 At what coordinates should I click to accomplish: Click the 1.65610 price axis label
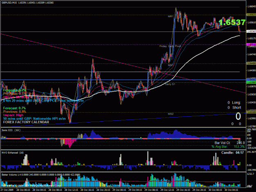click(x=251, y=23)
